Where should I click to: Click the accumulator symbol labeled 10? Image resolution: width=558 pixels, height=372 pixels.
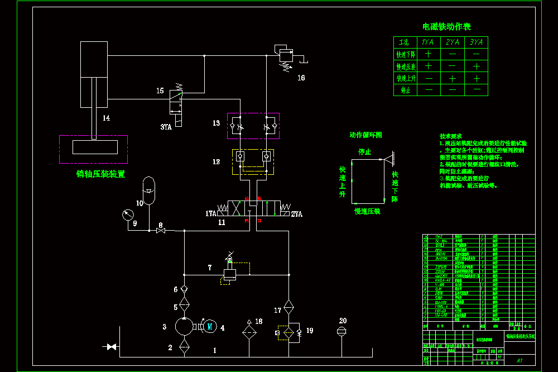coord(149,190)
